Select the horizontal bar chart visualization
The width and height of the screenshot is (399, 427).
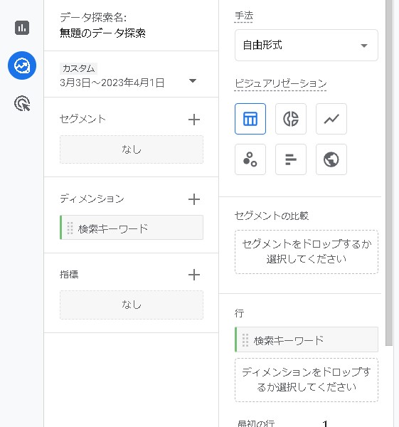point(291,159)
